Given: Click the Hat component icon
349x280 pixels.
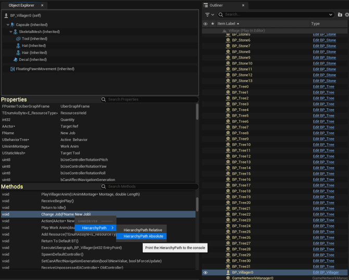Looking at the screenshot, I should [x=18, y=46].
